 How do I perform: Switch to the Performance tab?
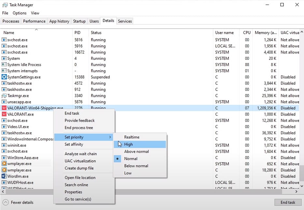[x=34, y=21]
